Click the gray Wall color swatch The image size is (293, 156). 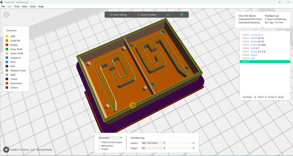click(7, 75)
